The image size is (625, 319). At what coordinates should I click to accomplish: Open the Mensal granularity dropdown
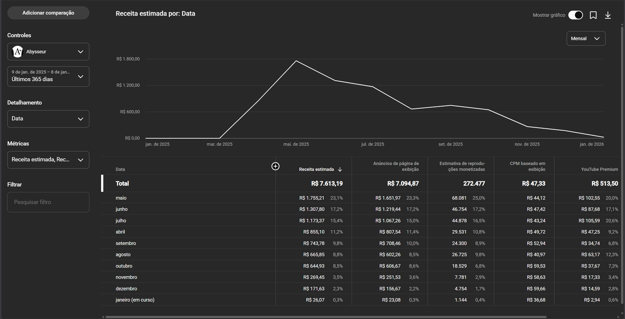click(586, 39)
